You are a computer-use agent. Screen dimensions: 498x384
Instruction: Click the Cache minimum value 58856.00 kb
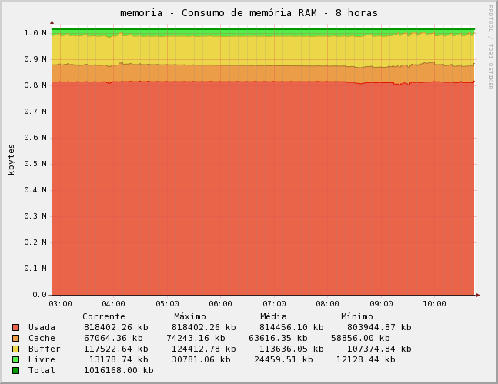coord(360,339)
